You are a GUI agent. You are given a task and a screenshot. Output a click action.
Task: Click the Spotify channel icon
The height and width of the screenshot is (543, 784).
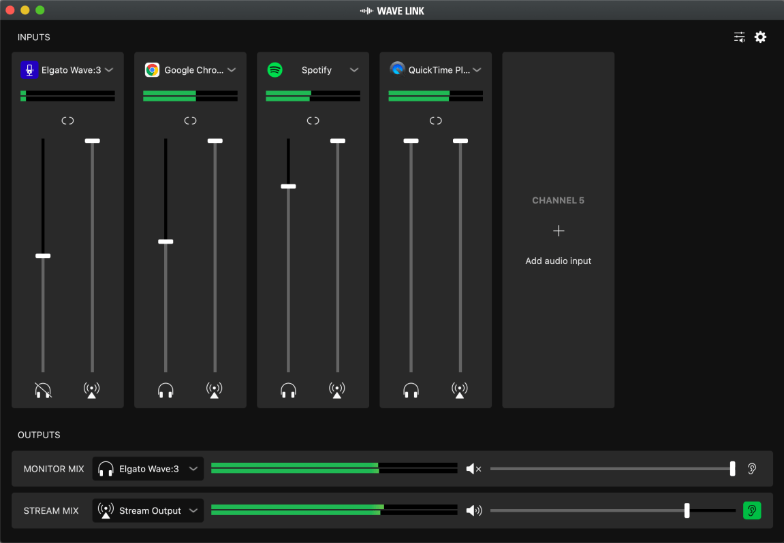(x=275, y=69)
